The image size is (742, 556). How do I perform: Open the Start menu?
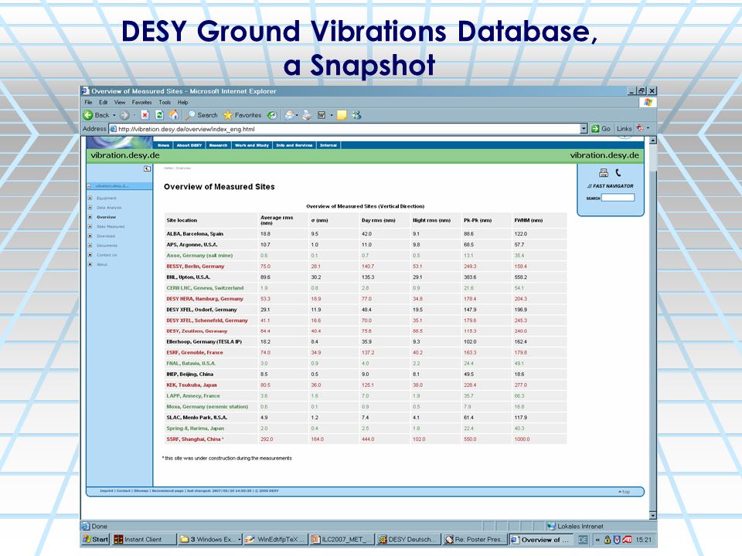tap(96, 539)
